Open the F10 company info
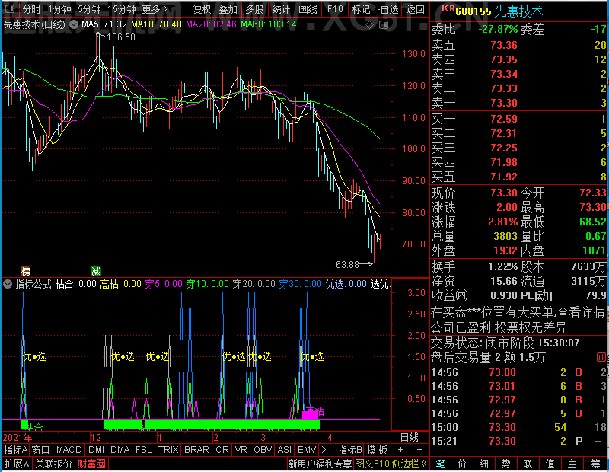Viewport: 609px width, 472px height. tap(335, 9)
